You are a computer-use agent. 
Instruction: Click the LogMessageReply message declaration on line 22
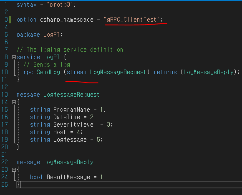(x=68, y=162)
